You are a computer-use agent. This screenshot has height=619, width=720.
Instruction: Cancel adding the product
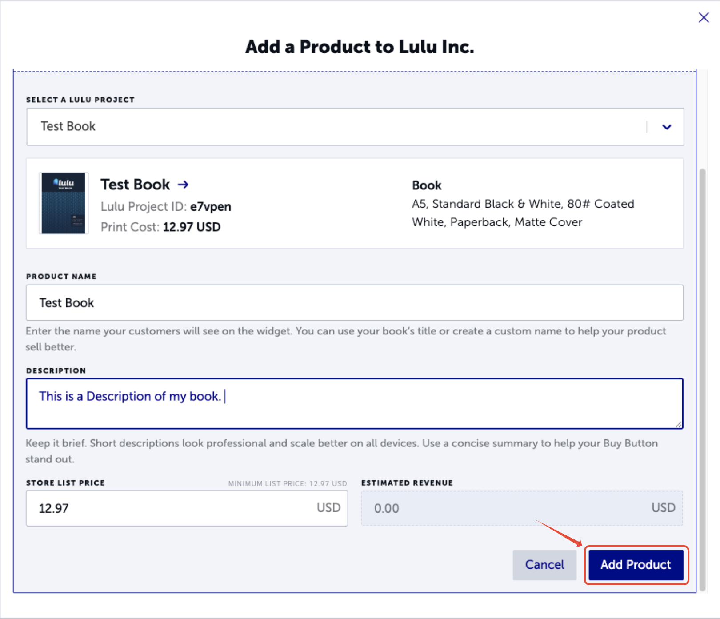(x=544, y=565)
